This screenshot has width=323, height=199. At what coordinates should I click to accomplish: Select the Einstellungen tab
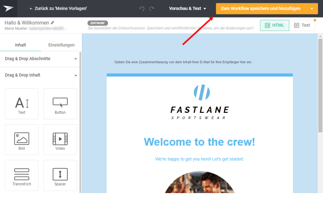tap(61, 45)
